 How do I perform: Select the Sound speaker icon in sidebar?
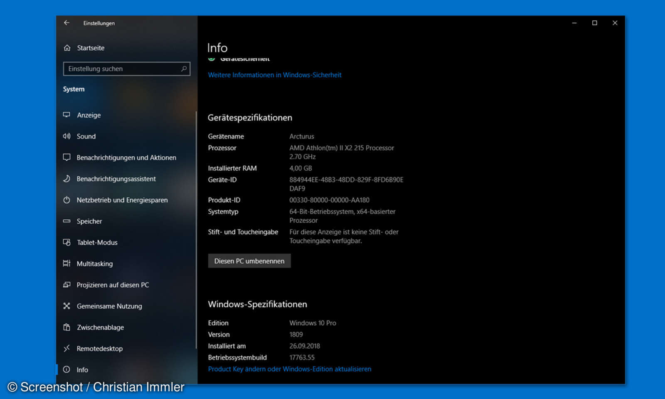[67, 136]
